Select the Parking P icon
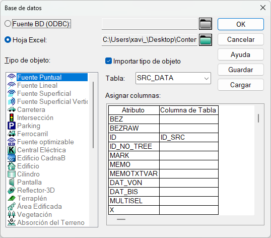This screenshot has height=238, width=271. click(x=12, y=126)
